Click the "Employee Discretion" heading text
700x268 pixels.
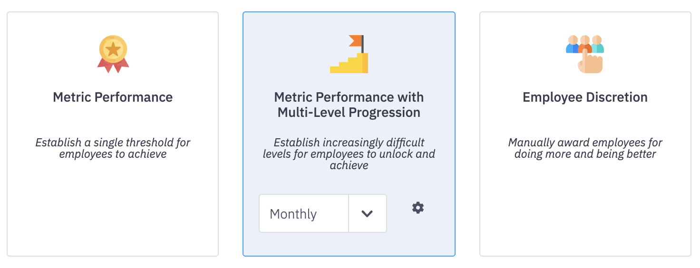tap(585, 97)
